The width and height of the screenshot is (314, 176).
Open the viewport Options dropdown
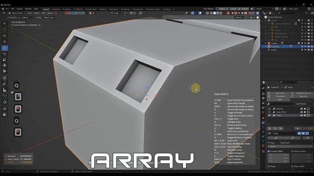239,18
